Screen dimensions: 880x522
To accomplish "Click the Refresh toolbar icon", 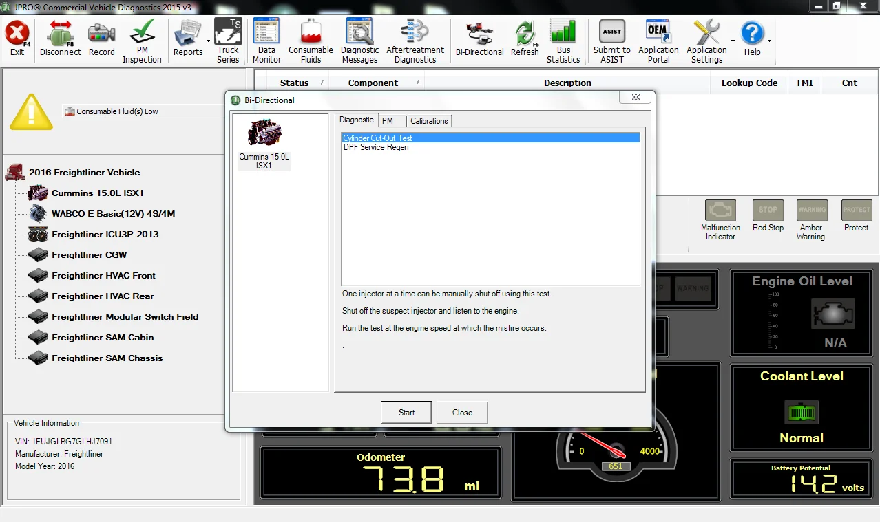I will pos(525,39).
